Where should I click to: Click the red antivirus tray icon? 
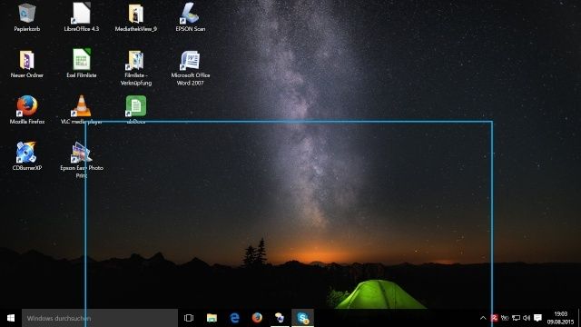coord(494,318)
